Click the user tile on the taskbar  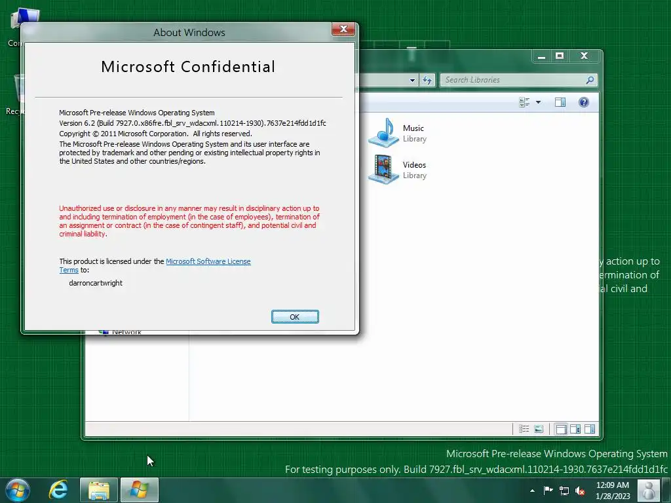(x=649, y=490)
